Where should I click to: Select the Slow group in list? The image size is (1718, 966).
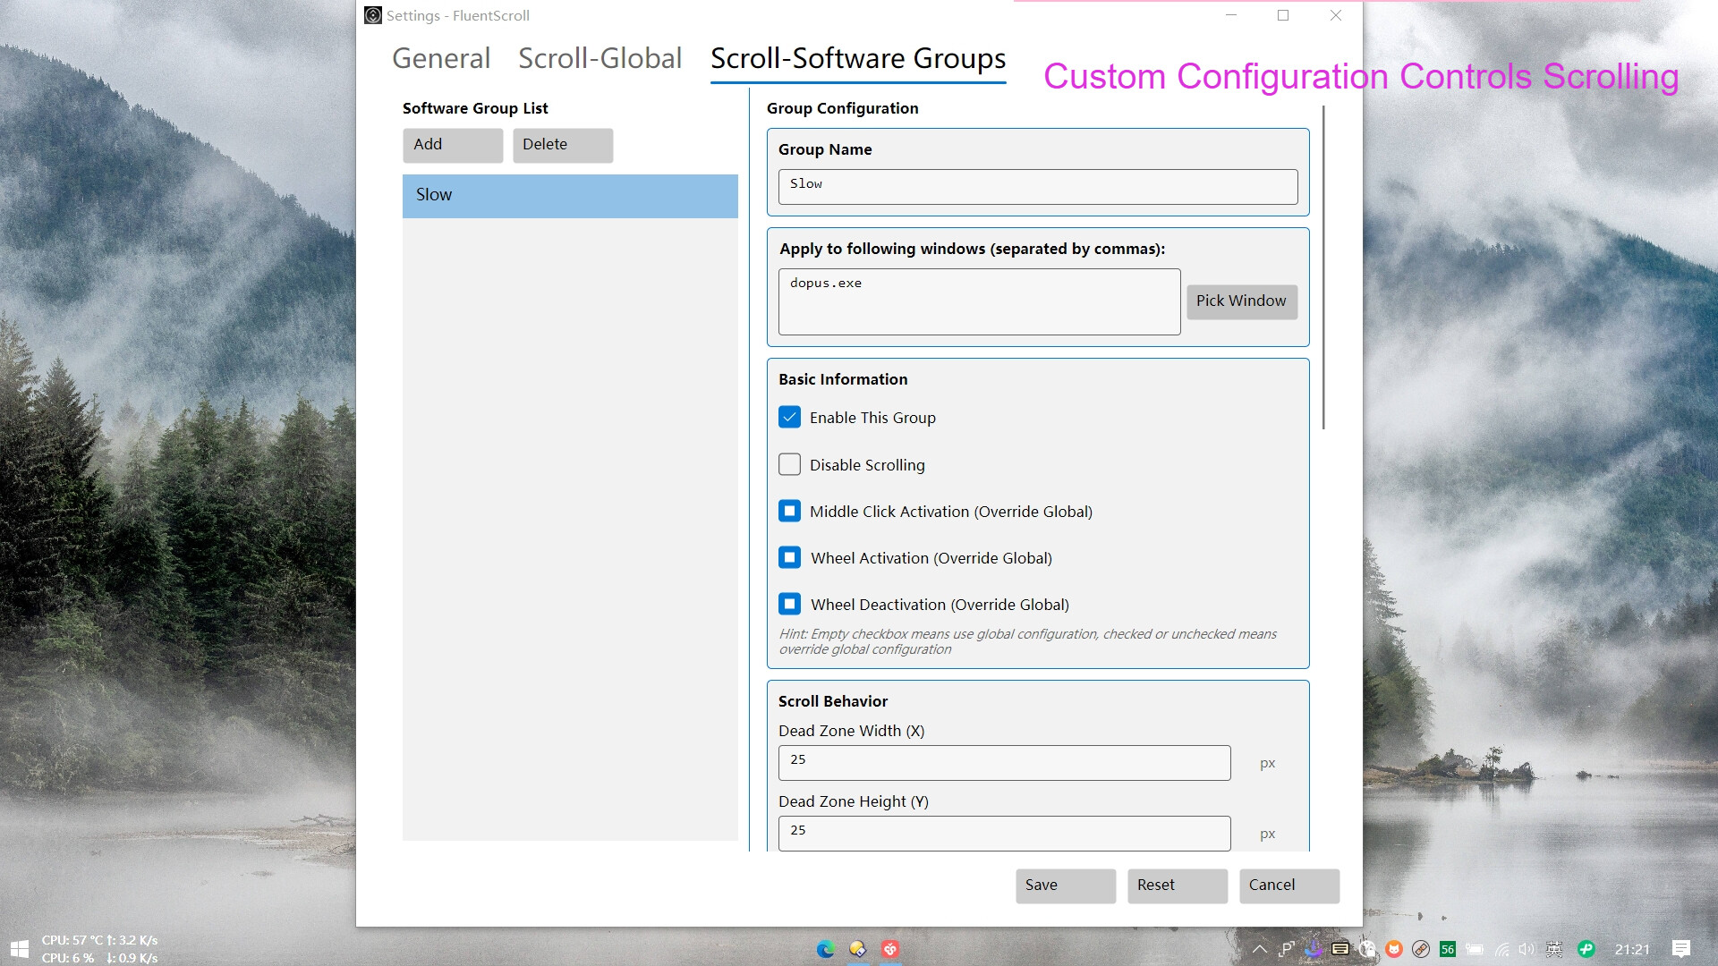[x=570, y=196]
